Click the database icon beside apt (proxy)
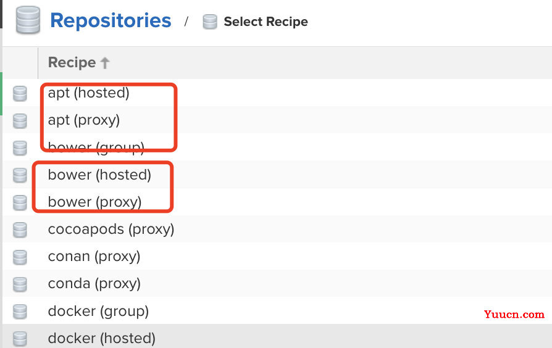The image size is (552, 348). pyautogui.click(x=20, y=121)
